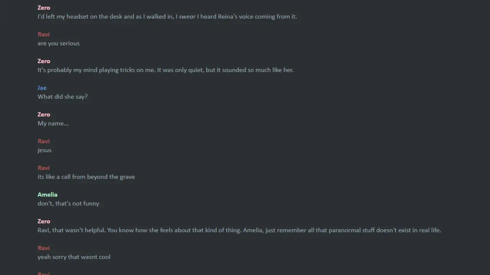Select the "don't, that's not funny" message
Viewport: 490px width, 275px height.
click(x=68, y=204)
